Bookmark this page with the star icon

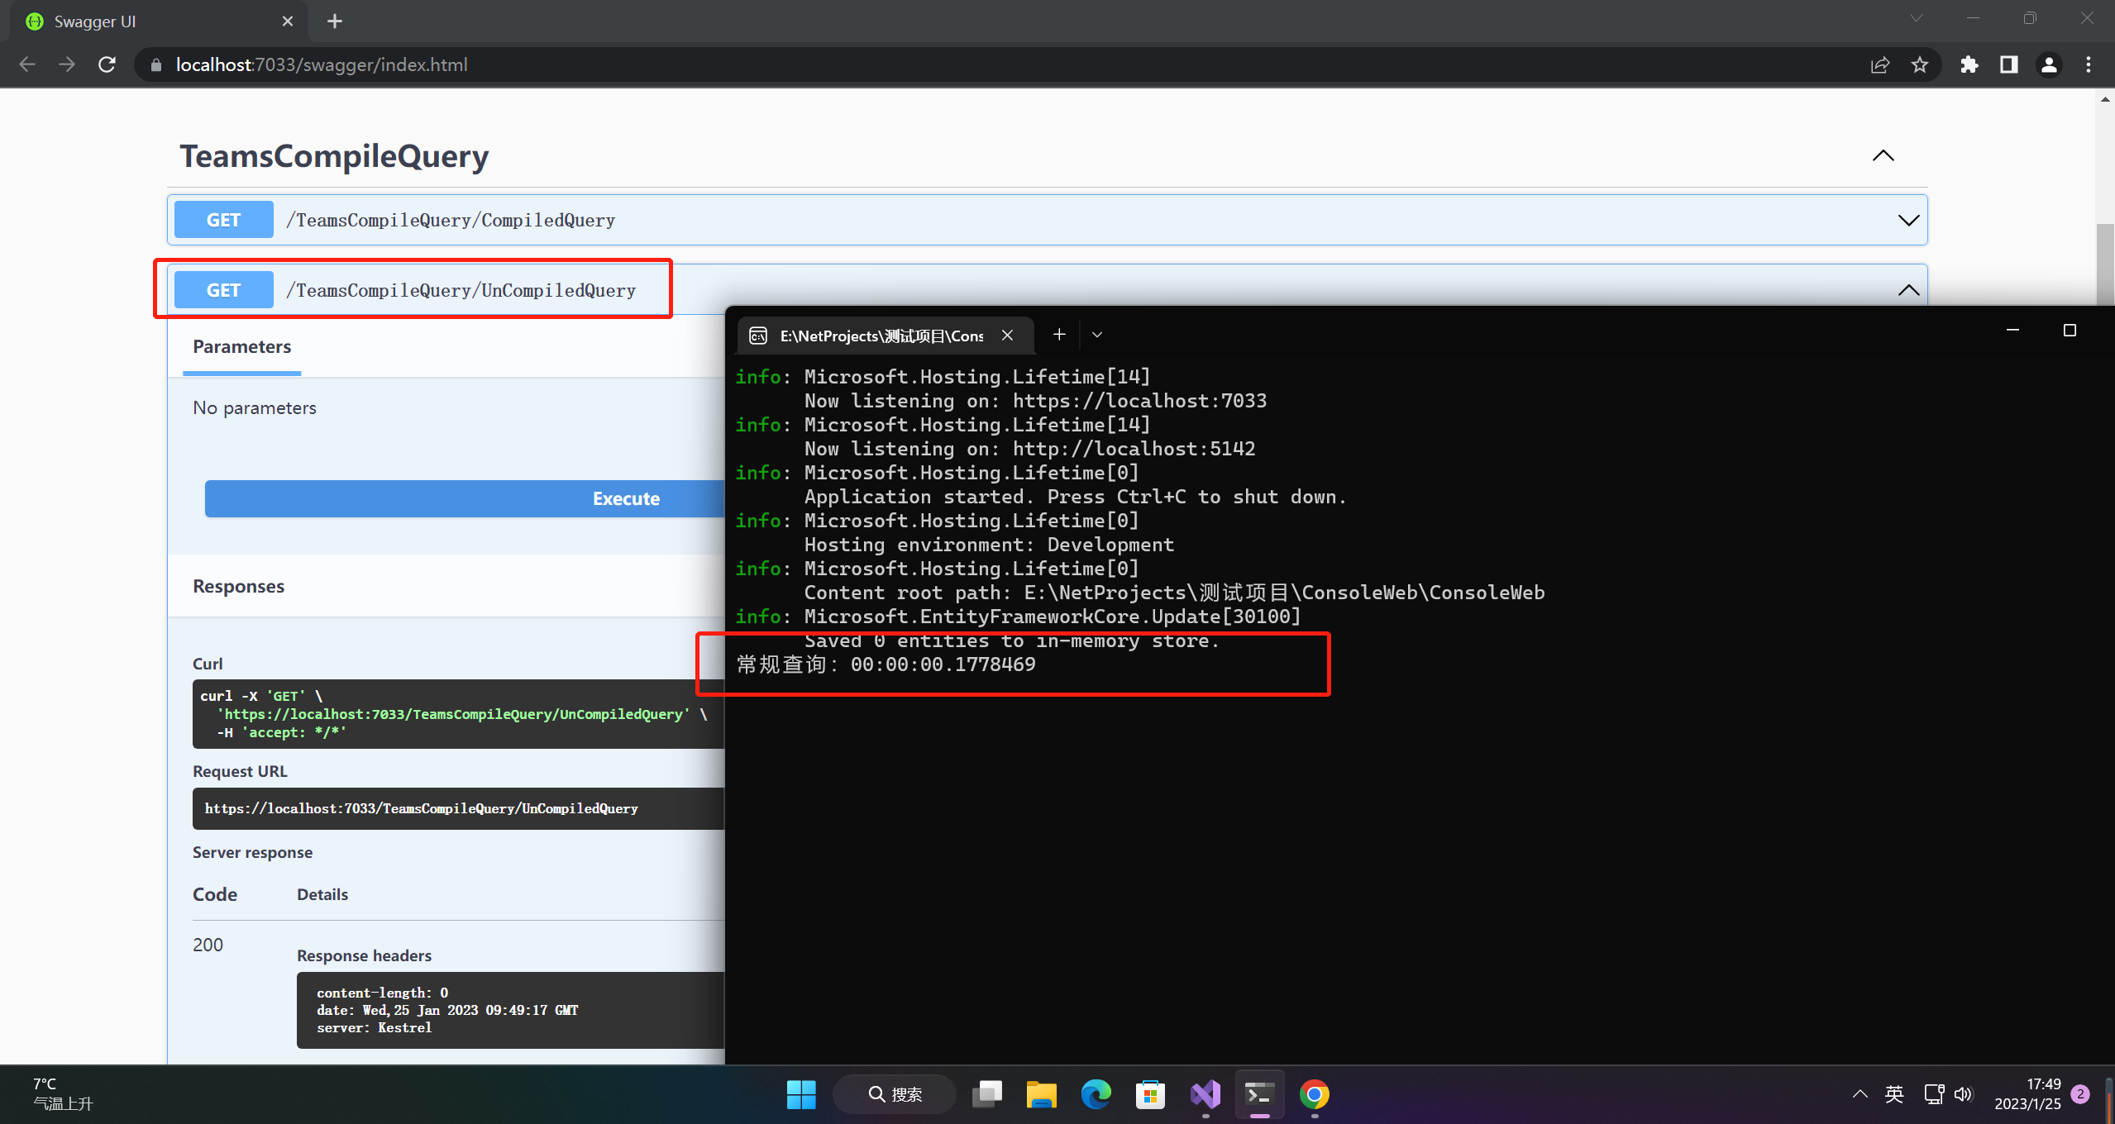pyautogui.click(x=1920, y=64)
